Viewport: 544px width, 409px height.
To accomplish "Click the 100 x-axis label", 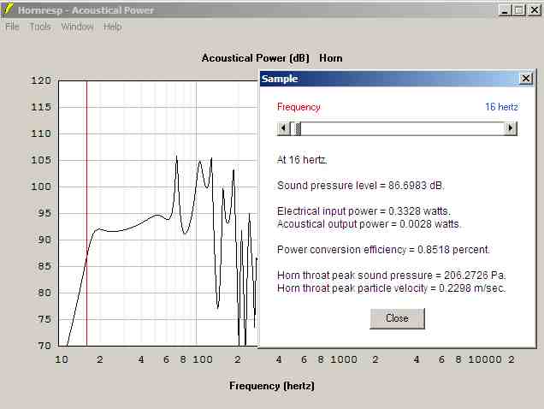I will click(203, 359).
